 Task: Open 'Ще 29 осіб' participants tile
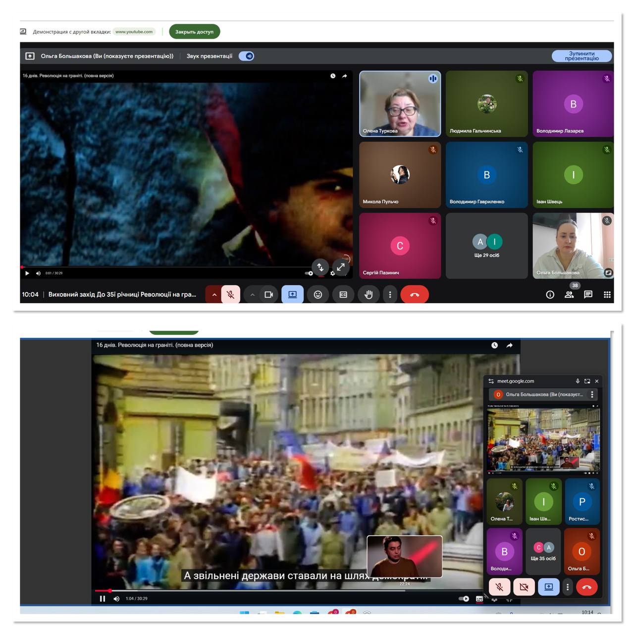(x=486, y=246)
